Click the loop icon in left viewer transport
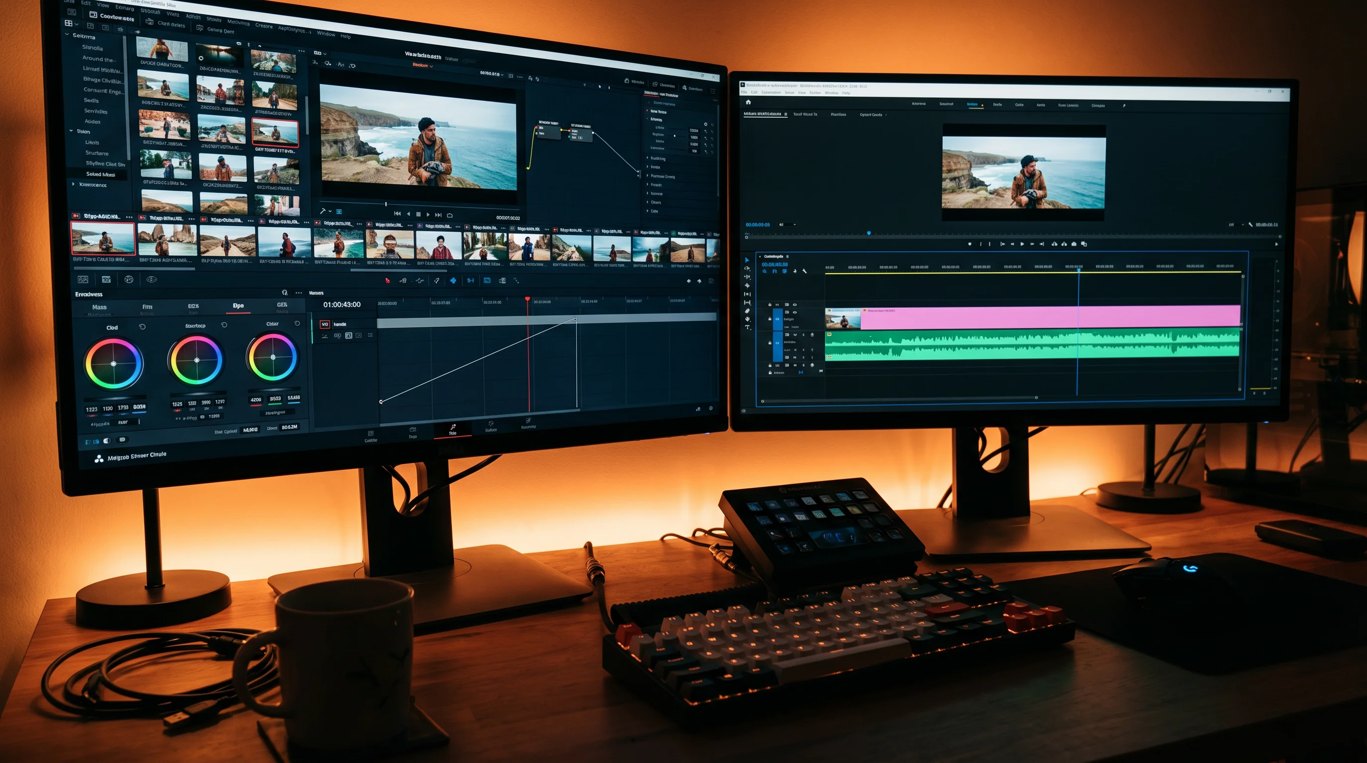This screenshot has width=1367, height=763. coord(450,215)
